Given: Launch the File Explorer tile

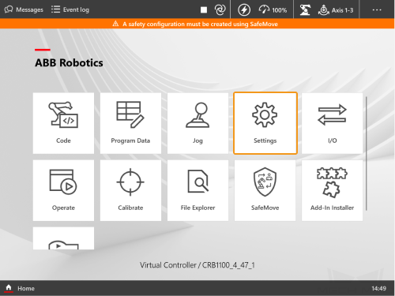Looking at the screenshot, I should (x=197, y=190).
